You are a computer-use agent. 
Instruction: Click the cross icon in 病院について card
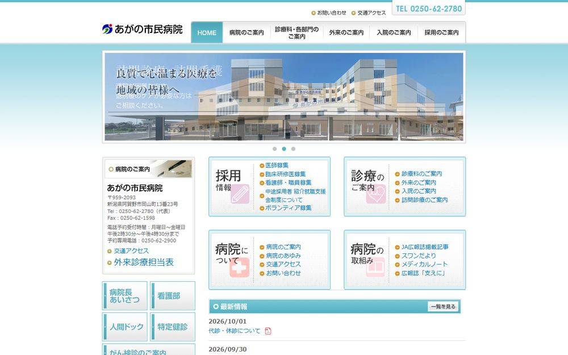point(240,268)
